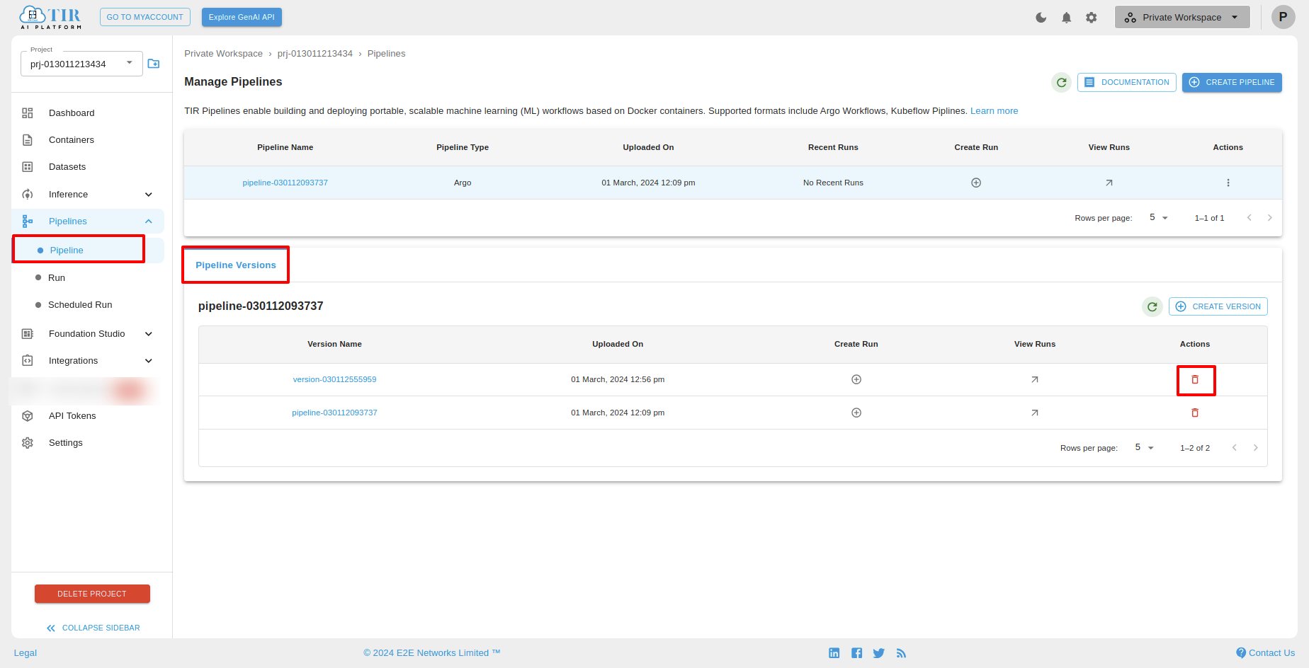The height and width of the screenshot is (668, 1309).
Task: Refresh the pipeline versions list
Action: [x=1152, y=307]
